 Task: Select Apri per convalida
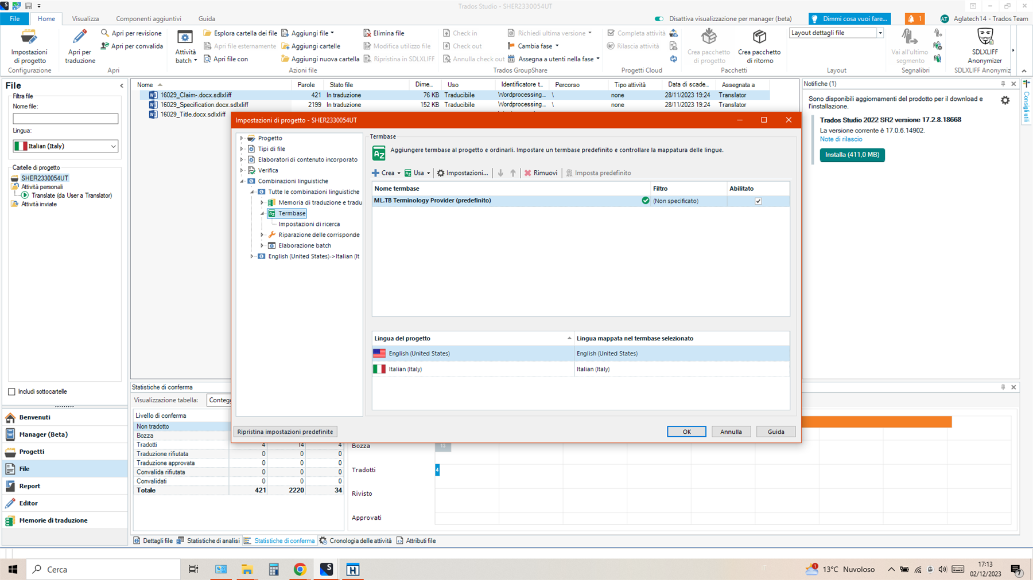coord(131,46)
